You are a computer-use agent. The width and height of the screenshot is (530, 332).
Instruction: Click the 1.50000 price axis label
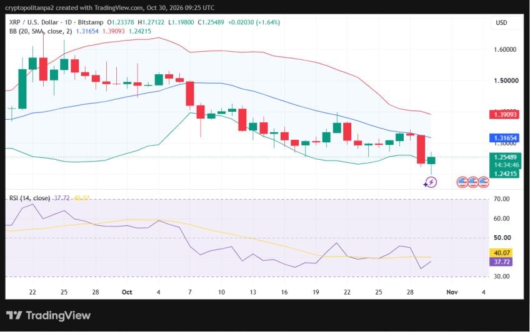pyautogui.click(x=506, y=81)
